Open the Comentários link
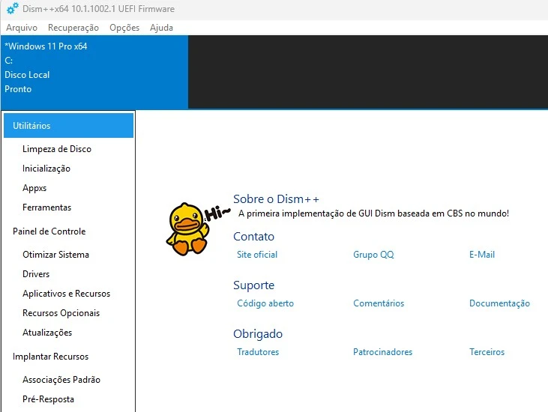The image size is (548, 412). 379,303
